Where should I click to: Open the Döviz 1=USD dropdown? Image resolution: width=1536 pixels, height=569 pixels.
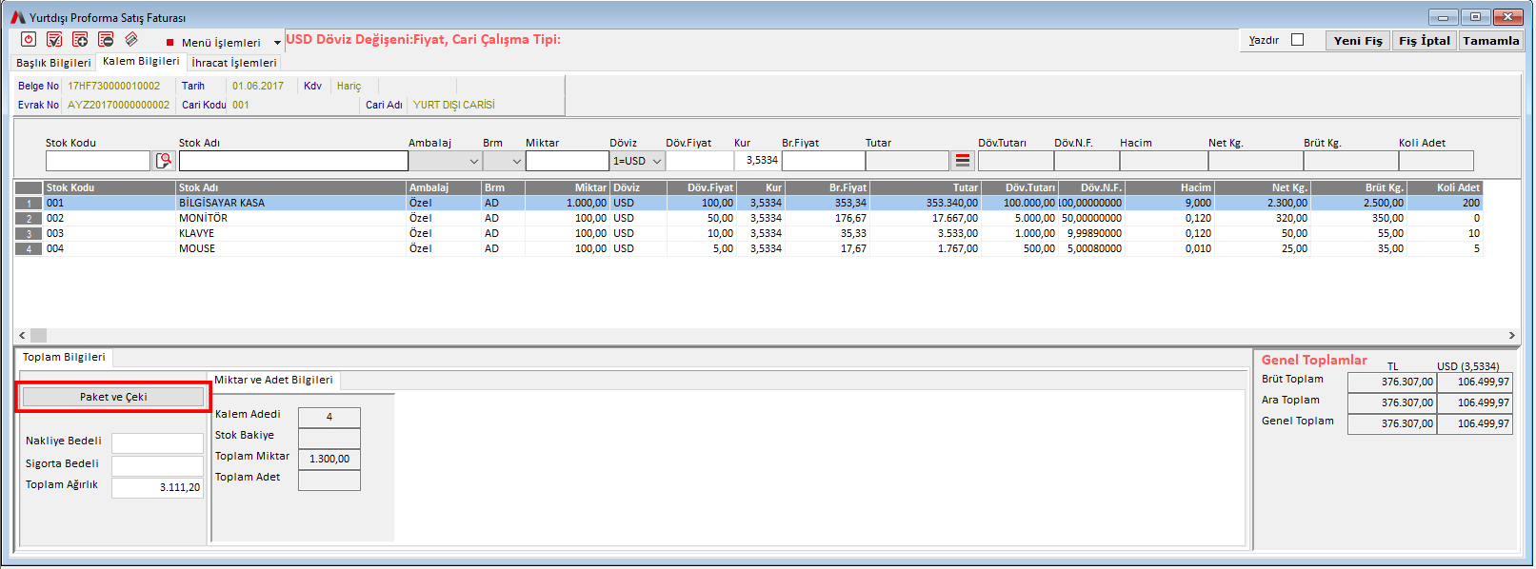click(x=656, y=161)
